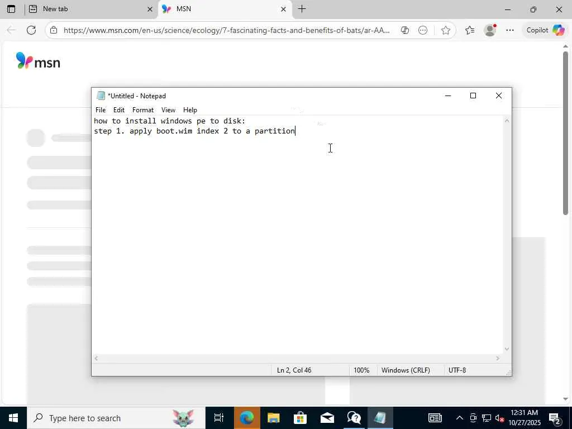The height and width of the screenshot is (429, 572).
Task: Open Microsoft Edge from taskbar
Action: [246, 418]
